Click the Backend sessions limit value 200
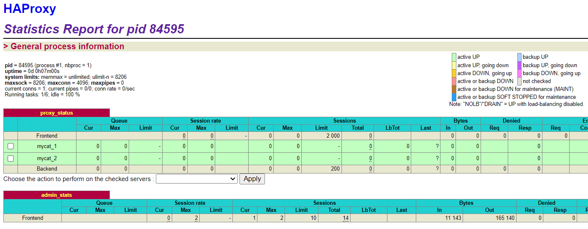588x229 pixels. click(335, 169)
